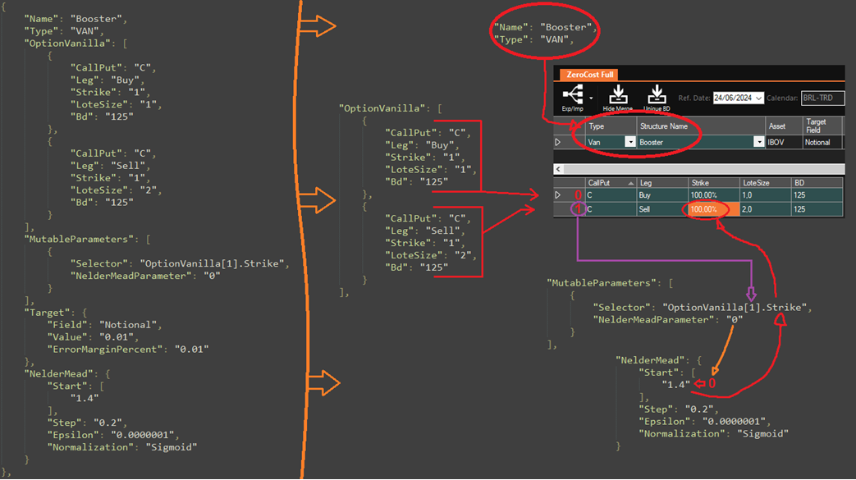
Task: Switch to the ZeroCost Full tab
Action: click(x=588, y=75)
